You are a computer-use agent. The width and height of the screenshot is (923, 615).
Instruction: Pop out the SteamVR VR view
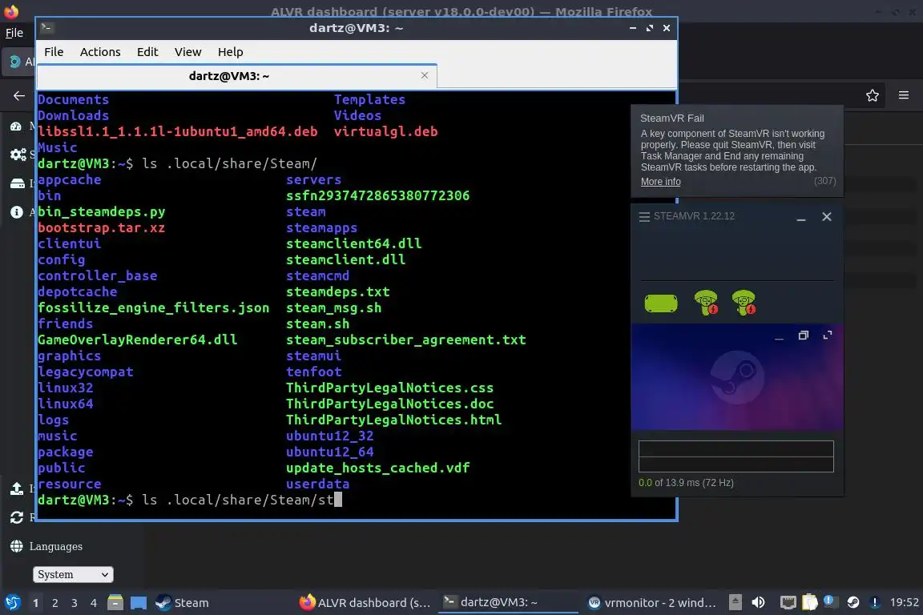[x=803, y=336]
